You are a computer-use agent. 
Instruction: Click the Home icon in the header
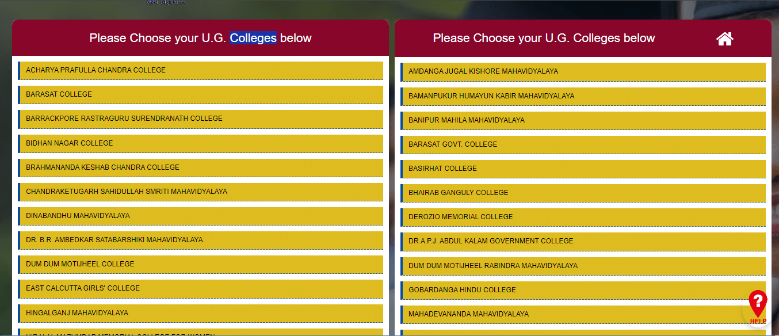pos(724,38)
